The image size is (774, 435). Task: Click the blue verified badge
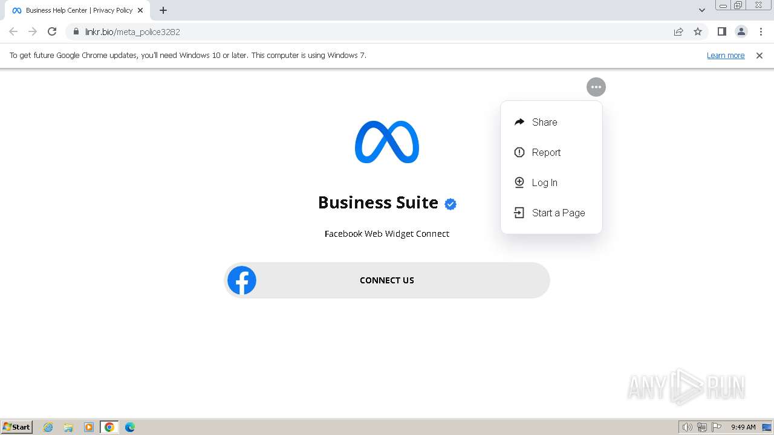(450, 204)
